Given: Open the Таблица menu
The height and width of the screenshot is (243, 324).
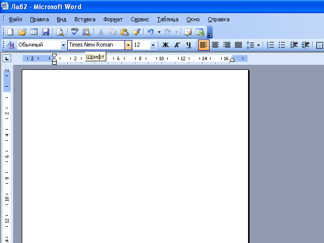Looking at the screenshot, I should coord(168,19).
